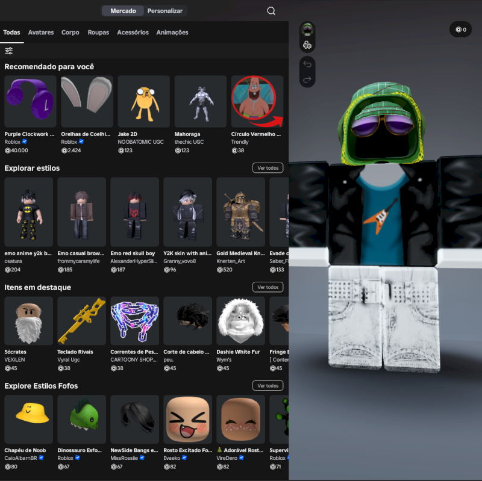Open the avatar settings icon below the head
This screenshot has width=482, height=481.
pyautogui.click(x=307, y=45)
